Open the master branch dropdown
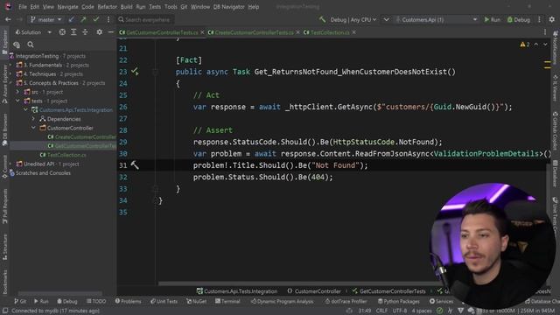This screenshot has width=560, height=315. (46, 19)
